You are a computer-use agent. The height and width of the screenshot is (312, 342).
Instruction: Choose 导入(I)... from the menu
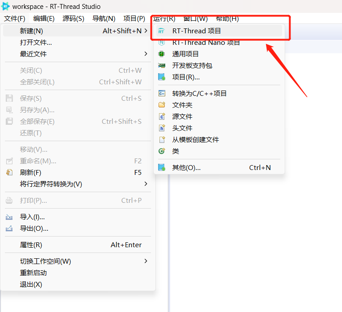(77, 217)
